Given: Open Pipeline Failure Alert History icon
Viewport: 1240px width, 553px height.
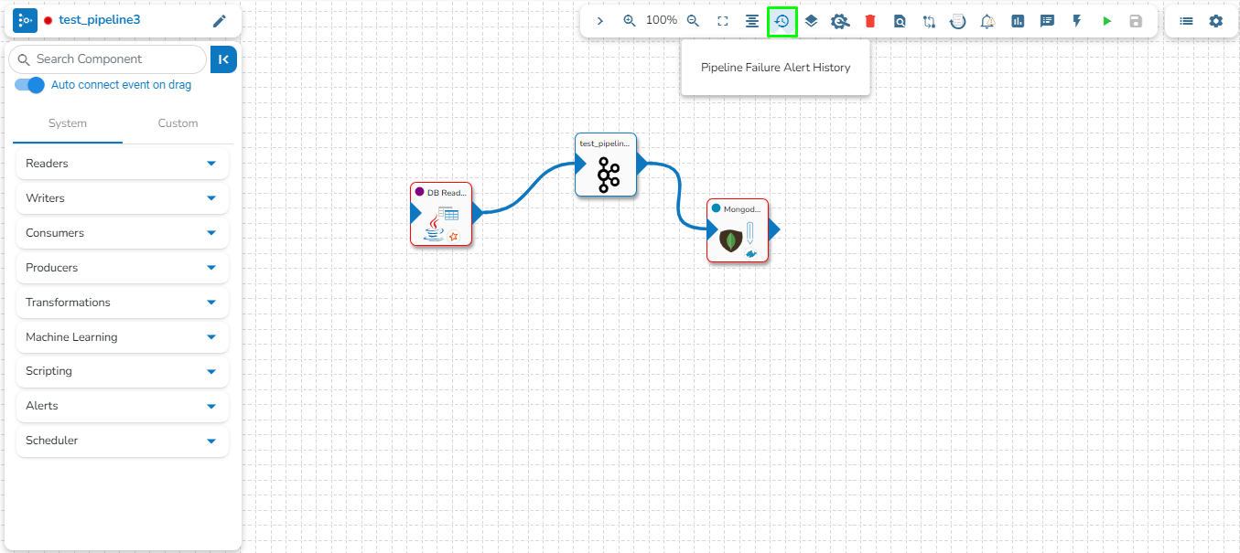Looking at the screenshot, I should pos(782,21).
